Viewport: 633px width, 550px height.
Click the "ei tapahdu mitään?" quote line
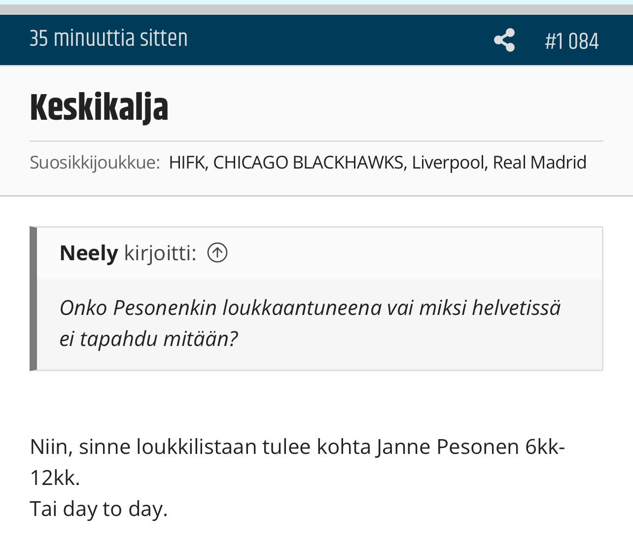pyautogui.click(x=148, y=339)
